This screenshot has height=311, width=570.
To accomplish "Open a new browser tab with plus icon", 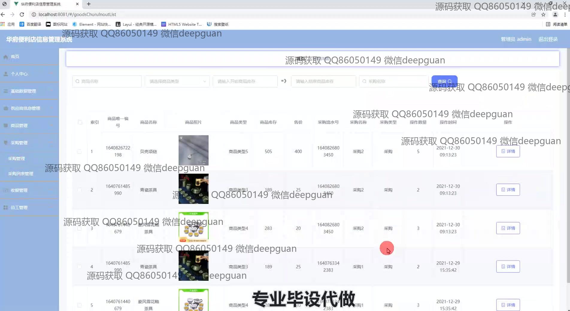I will tap(89, 4).
